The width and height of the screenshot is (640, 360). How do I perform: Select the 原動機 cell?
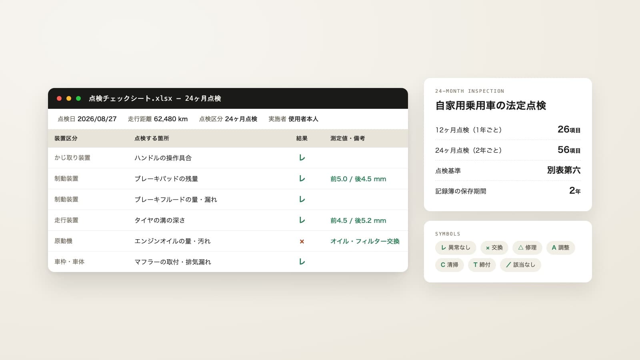[64, 241]
